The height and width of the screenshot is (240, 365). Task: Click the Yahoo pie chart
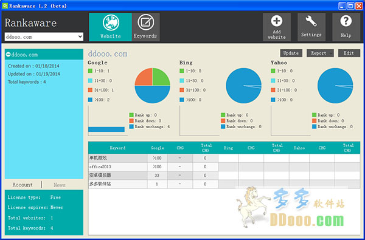tap(335, 86)
